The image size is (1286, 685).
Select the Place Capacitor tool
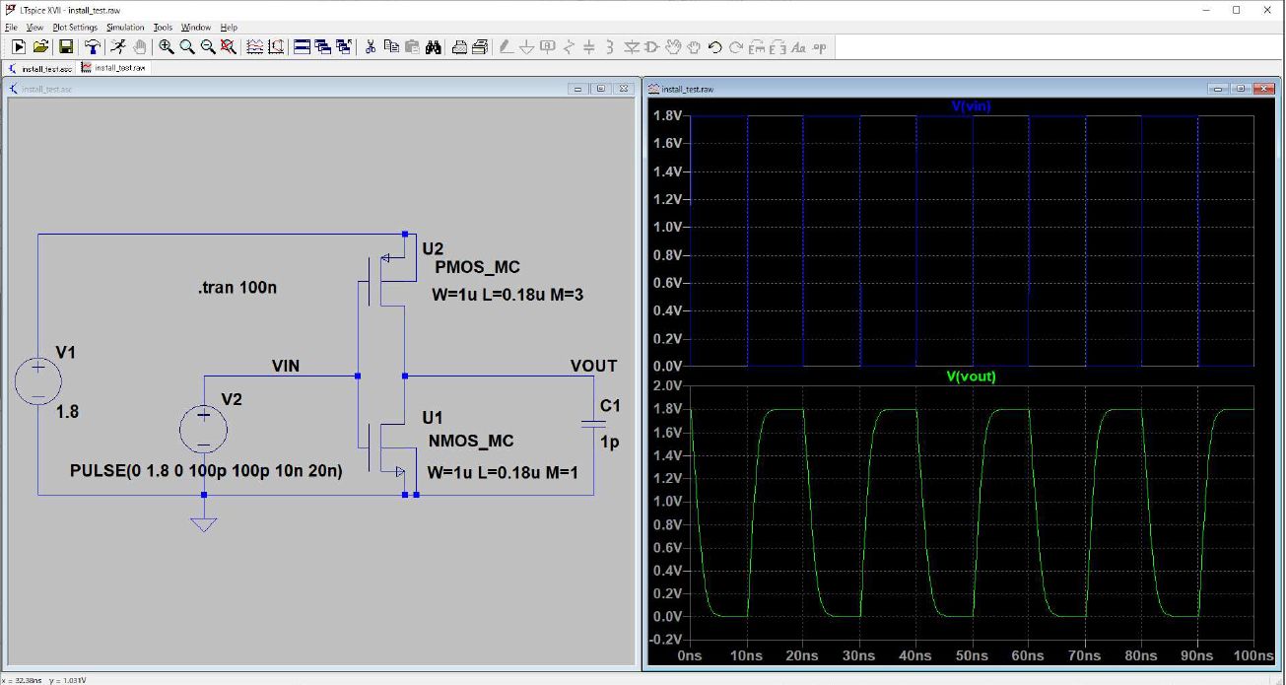click(x=589, y=46)
